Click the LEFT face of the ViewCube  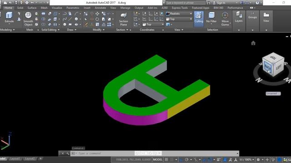[x=278, y=67]
